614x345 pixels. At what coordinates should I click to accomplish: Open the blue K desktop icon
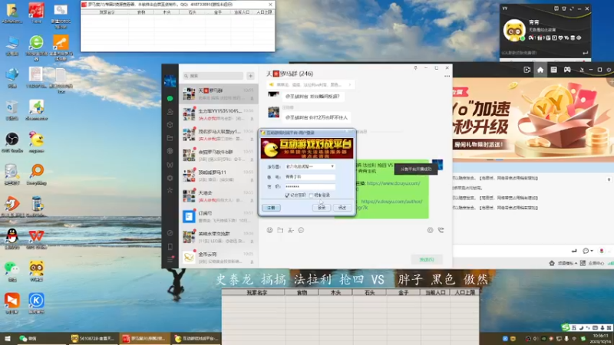[x=36, y=304]
